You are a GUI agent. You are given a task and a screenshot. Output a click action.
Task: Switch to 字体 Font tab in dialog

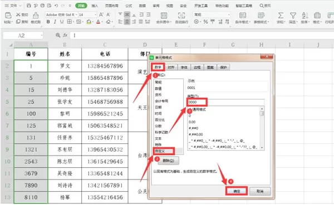pos(184,67)
